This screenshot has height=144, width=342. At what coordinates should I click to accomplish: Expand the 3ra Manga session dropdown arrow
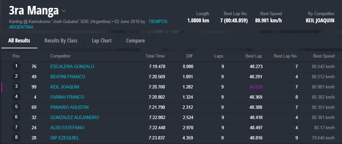tap(64, 11)
